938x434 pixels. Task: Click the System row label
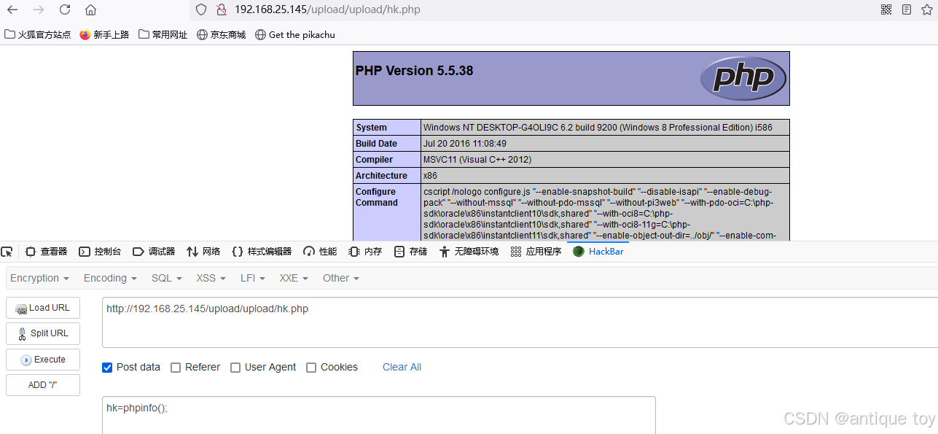point(387,128)
